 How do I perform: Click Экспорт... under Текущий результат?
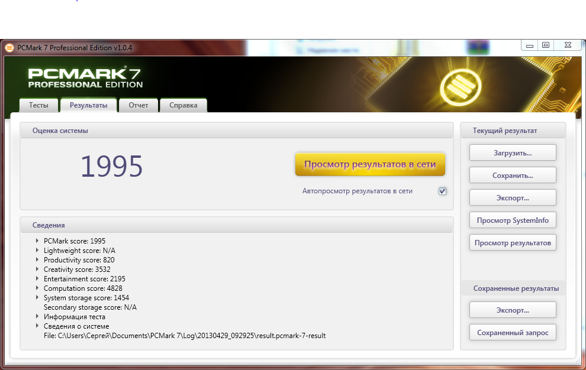(x=513, y=197)
